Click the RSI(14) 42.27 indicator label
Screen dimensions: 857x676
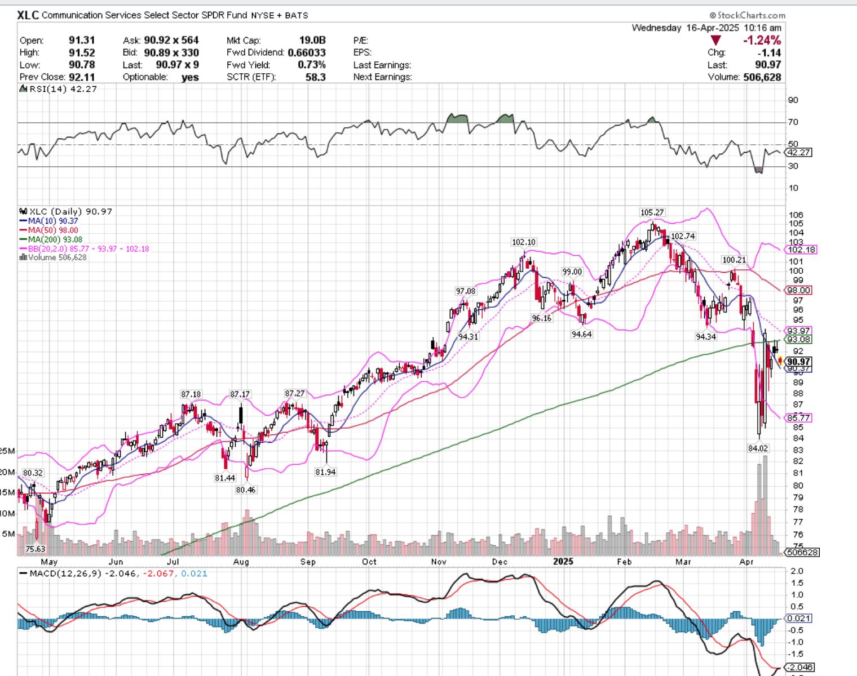[63, 89]
